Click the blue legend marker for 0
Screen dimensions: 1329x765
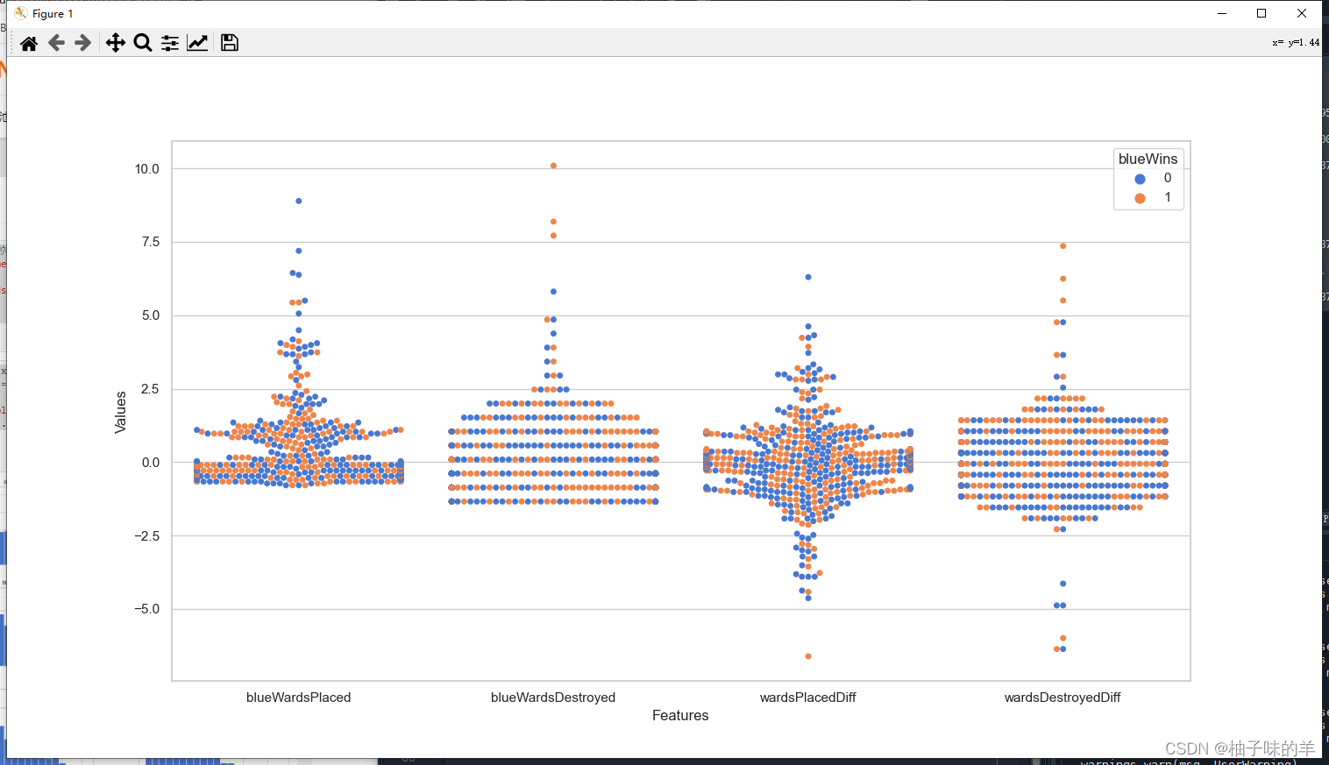[1140, 179]
